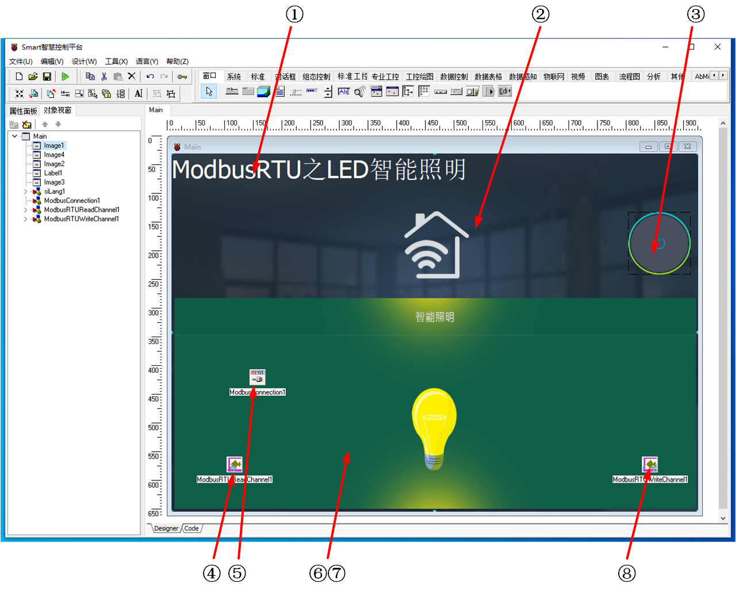Click the Main document tab above ruler

156,110
